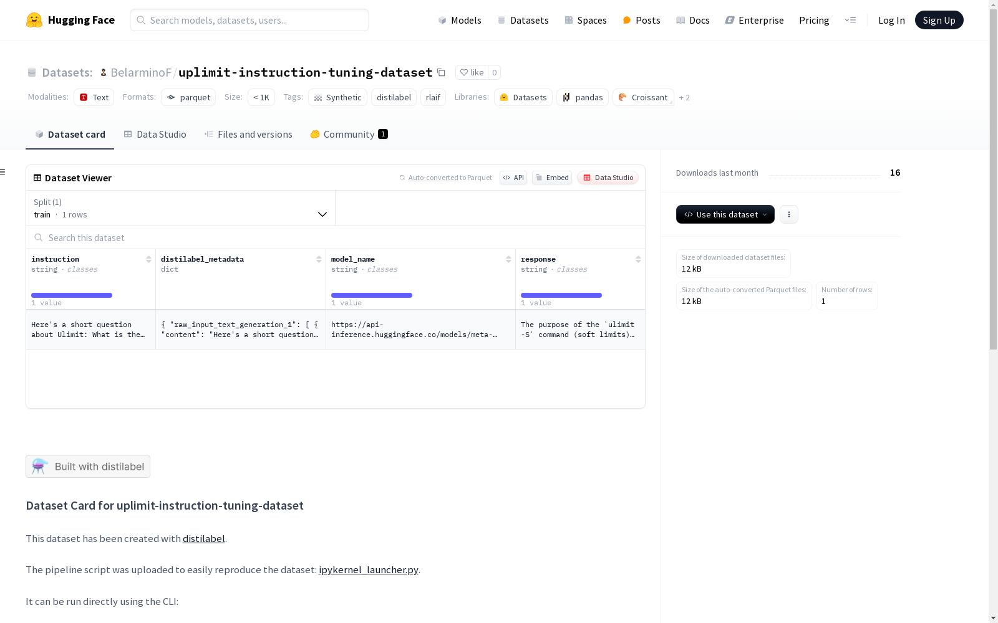The image size is (998, 623).
Task: Open the navigation more-options menu icon
Action: pos(850,20)
